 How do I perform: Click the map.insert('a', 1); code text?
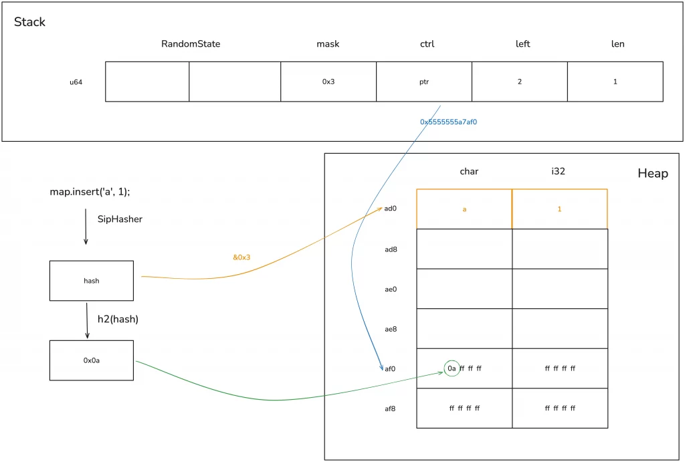click(90, 192)
